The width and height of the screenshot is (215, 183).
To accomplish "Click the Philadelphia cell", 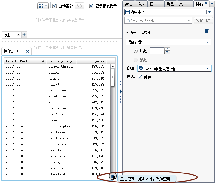I will [x=60, y=126].
